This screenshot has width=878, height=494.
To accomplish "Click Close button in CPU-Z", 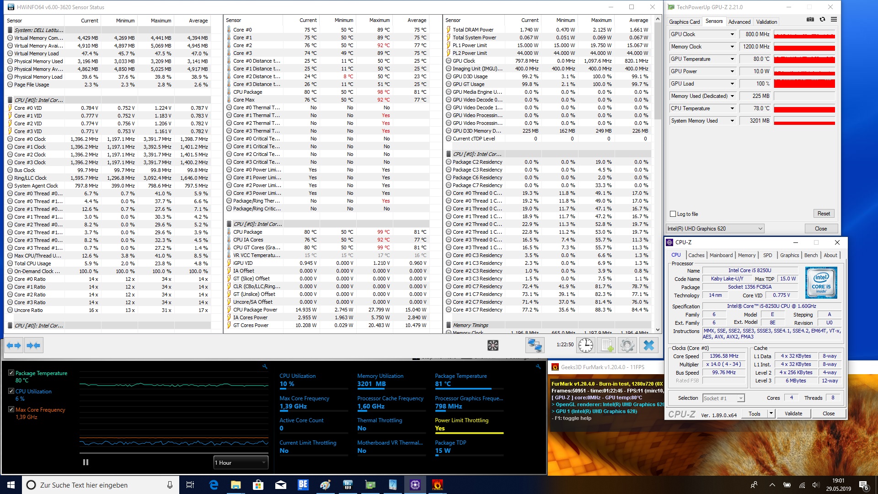I will pyautogui.click(x=829, y=413).
